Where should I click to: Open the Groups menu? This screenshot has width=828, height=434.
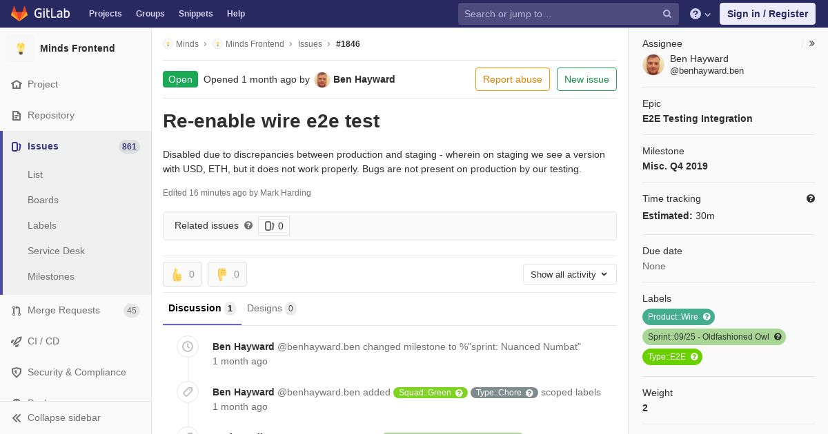(x=150, y=14)
